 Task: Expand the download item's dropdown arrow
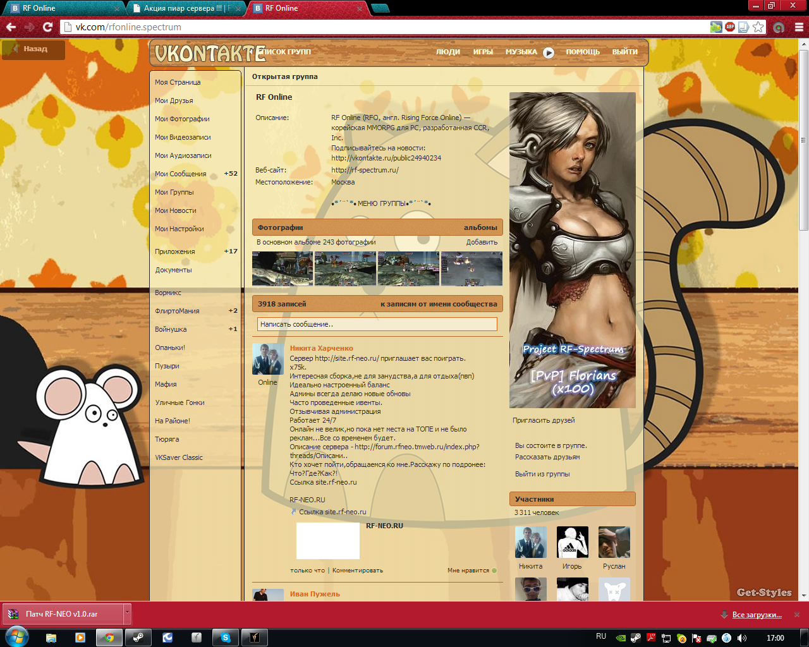coord(127,614)
